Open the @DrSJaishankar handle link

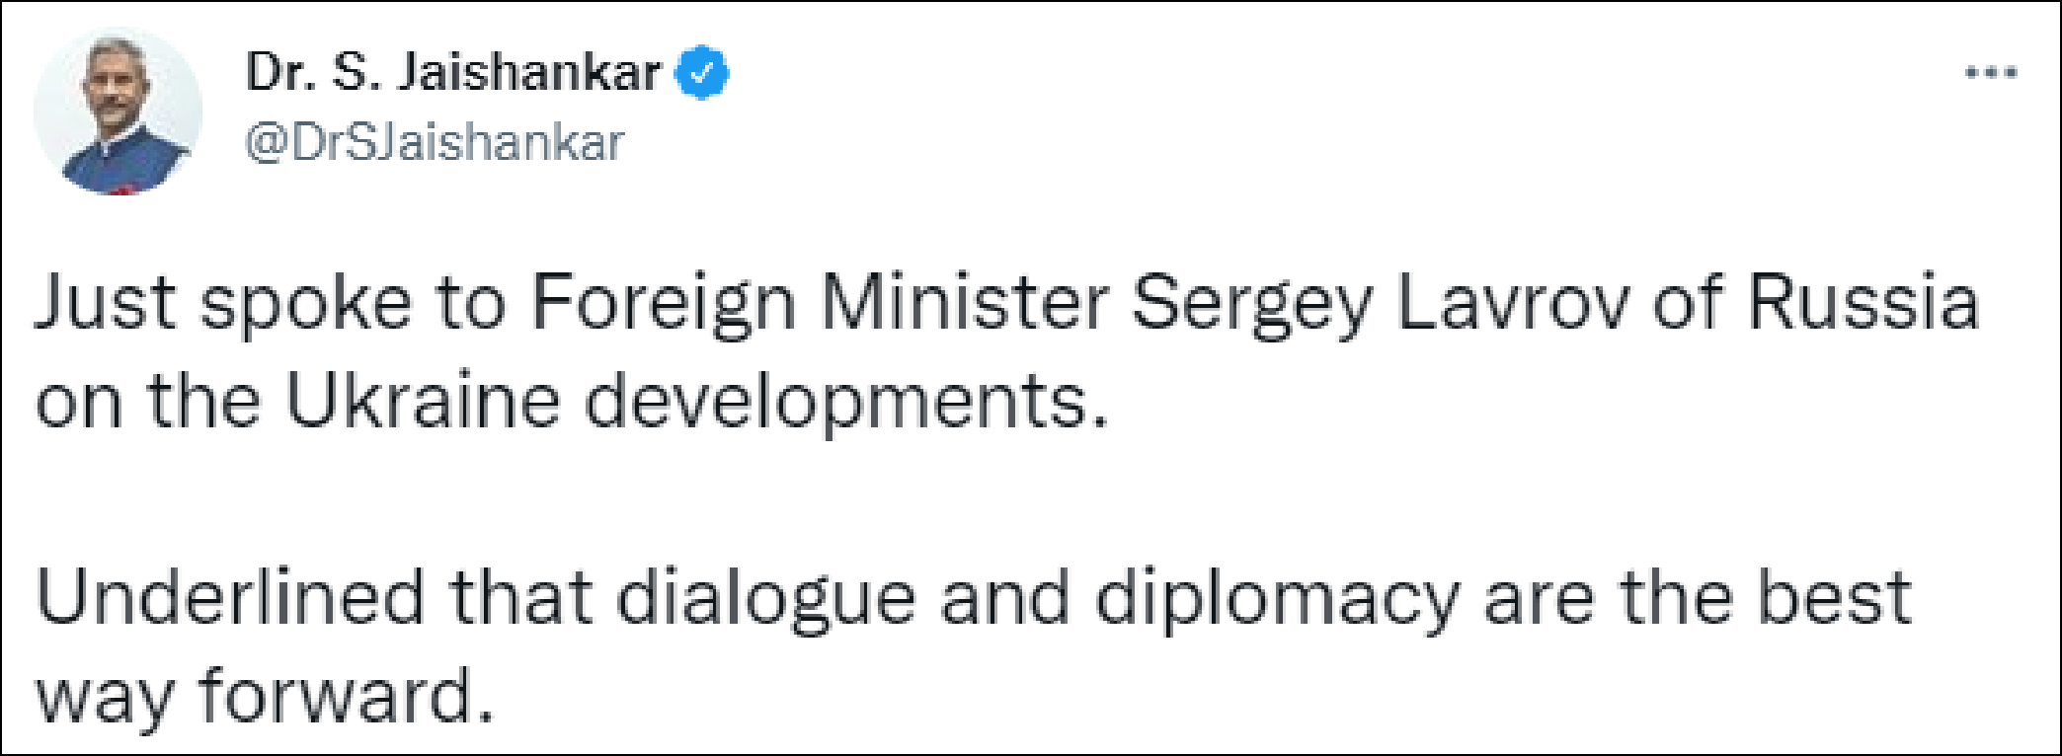435,142
